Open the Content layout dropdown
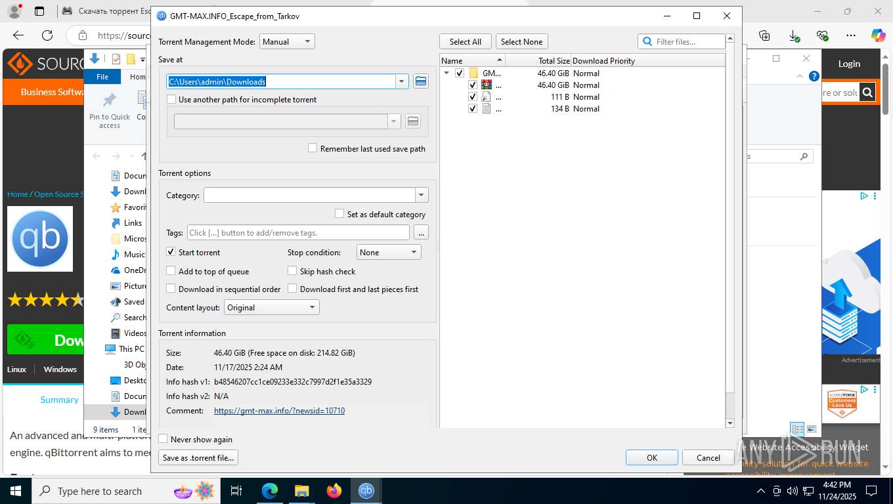The height and width of the screenshot is (504, 893). (272, 307)
